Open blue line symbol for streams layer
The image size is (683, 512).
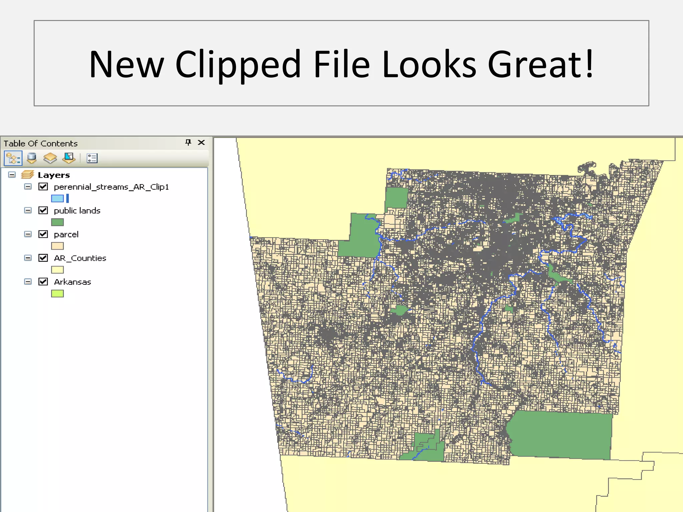[x=67, y=198]
